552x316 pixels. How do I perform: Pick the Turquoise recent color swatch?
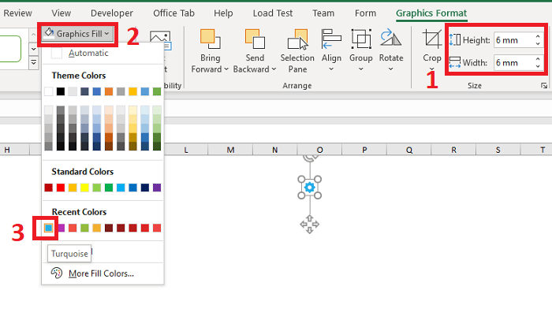coord(49,228)
